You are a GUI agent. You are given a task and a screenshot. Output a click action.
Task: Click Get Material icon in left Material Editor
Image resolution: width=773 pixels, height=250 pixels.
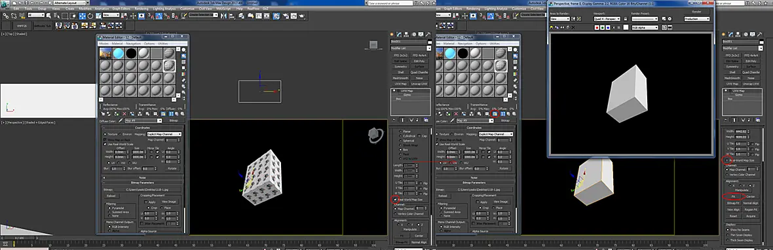click(103, 114)
